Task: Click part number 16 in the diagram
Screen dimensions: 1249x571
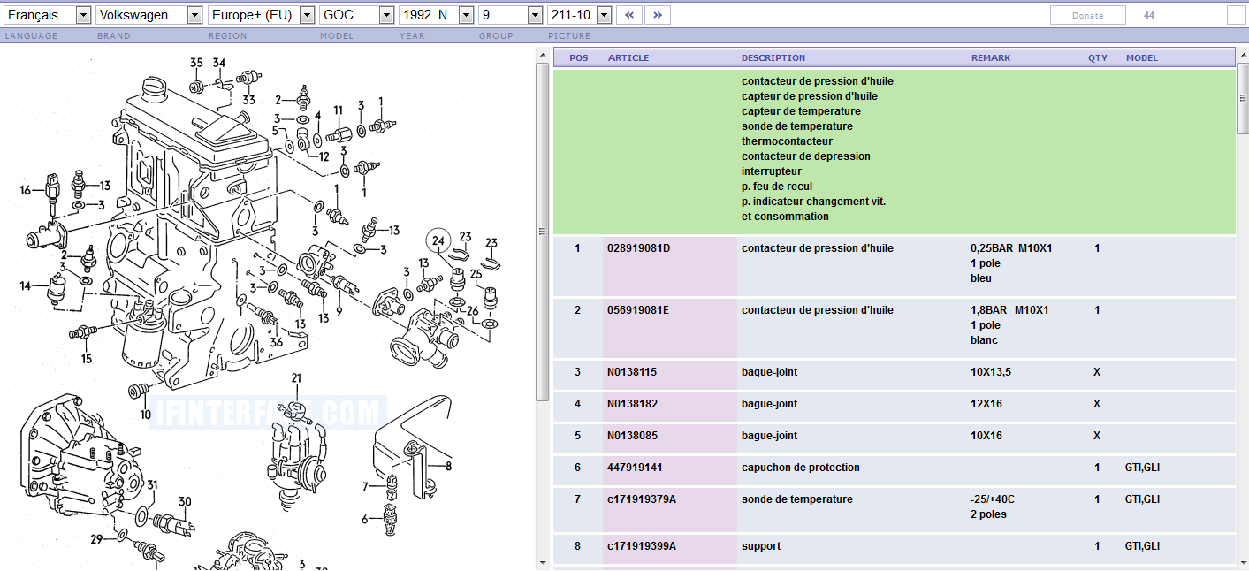Action: tap(26, 190)
